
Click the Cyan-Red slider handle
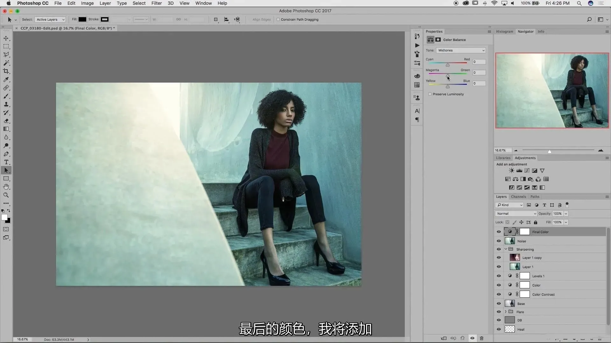[x=448, y=65]
